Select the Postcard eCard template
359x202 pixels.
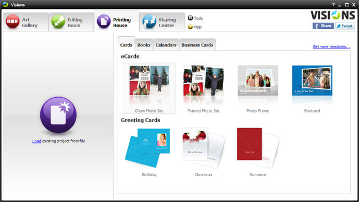click(x=312, y=88)
